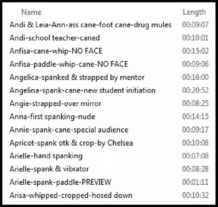Viewport: 218px width, 207px height.
Task: Sort files by the Length column header
Action: [x=194, y=12]
